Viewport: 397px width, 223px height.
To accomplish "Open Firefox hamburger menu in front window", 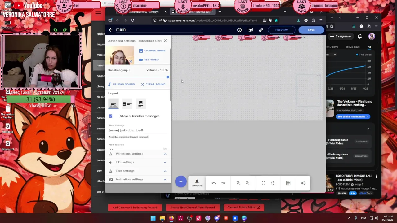I will [x=321, y=20].
